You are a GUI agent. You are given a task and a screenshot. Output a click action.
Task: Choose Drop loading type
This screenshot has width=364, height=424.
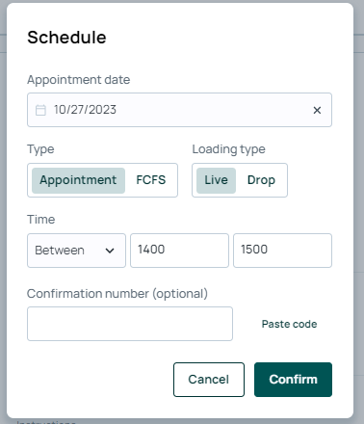(261, 180)
